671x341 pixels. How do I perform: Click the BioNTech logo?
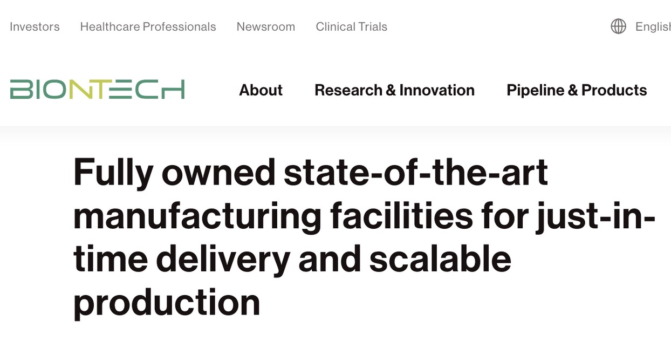point(97,90)
